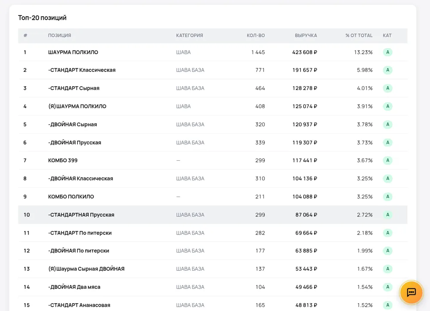The height and width of the screenshot is (311, 430).
Task: Click category badge A in КОМБО ПОЛКИЛО row
Action: pos(387,196)
